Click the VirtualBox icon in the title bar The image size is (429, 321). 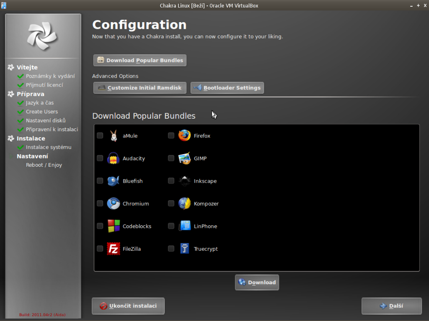coord(3,5)
